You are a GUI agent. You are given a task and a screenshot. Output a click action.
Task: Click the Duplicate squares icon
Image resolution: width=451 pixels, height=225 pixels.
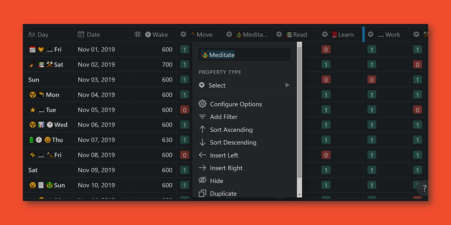203,193
